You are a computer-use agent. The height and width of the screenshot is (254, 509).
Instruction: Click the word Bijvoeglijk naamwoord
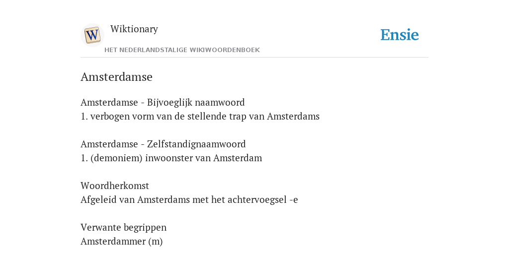coord(196,102)
